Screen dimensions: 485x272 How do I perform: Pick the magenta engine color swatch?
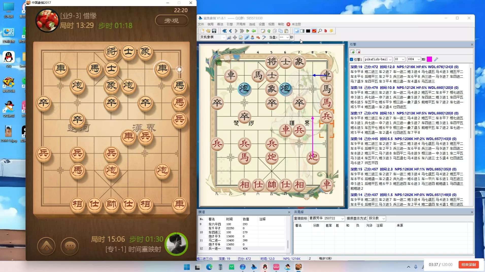click(x=429, y=59)
